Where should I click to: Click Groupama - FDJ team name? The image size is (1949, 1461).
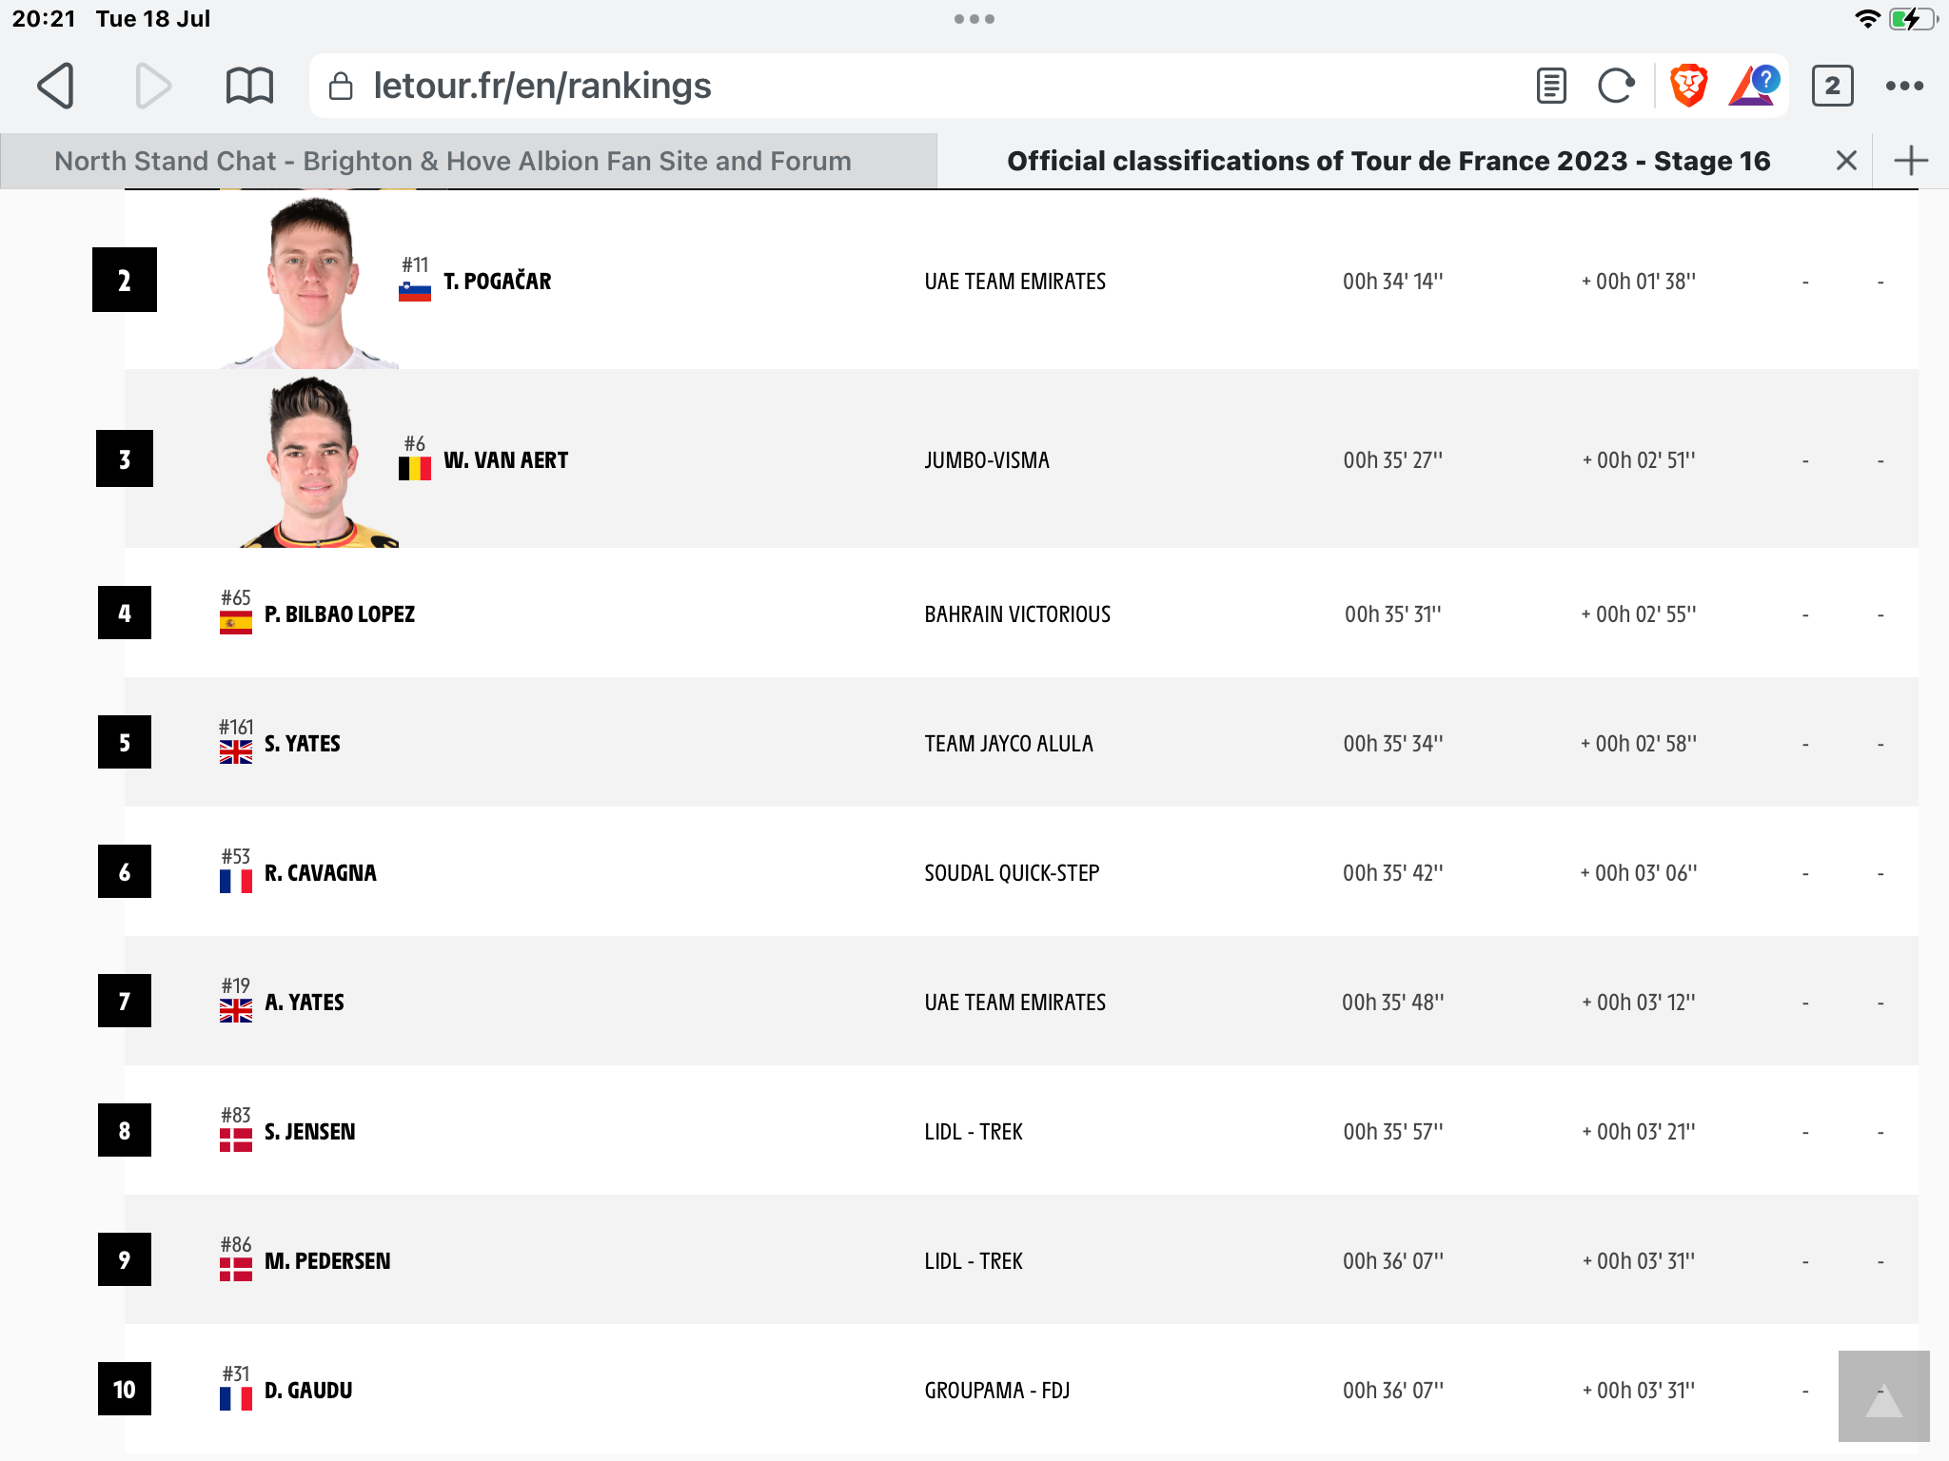(x=997, y=1391)
